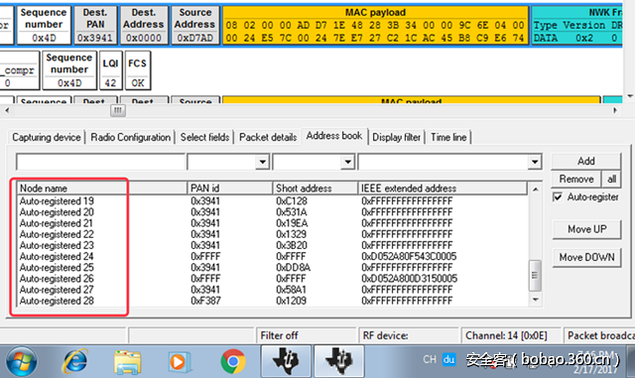635x378 pixels.
Task: Click the Dest. PAN 0x3941 field
Action: [95, 25]
